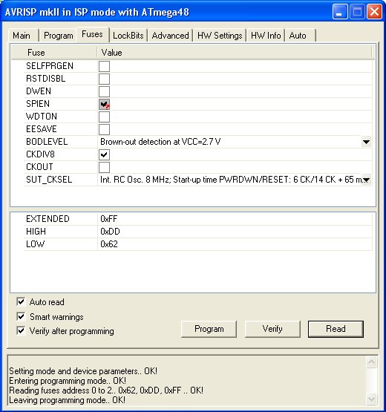Enable the WDTON fuse checkbox
Viewport: 386px width, 412px height.
coord(104,117)
